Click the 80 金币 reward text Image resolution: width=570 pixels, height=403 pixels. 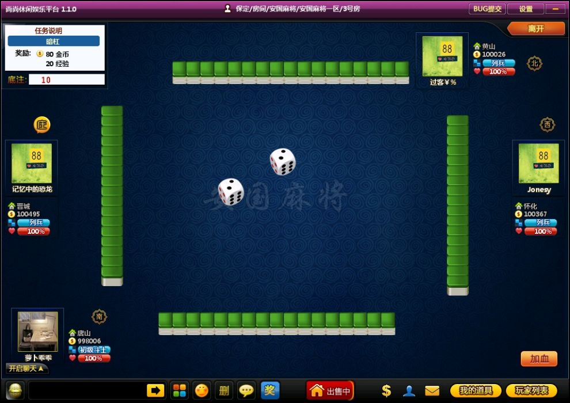point(58,54)
